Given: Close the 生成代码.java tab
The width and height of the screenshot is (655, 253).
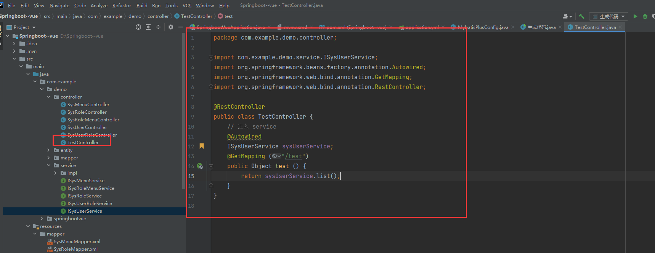Looking at the screenshot, I should pyautogui.click(x=560, y=27).
